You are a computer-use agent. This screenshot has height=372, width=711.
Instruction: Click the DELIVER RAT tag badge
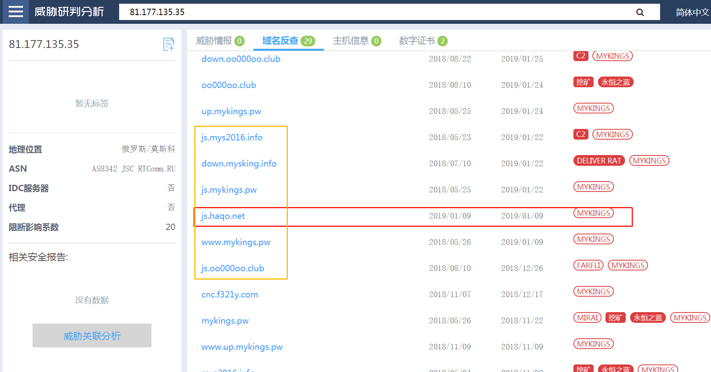tap(599, 161)
